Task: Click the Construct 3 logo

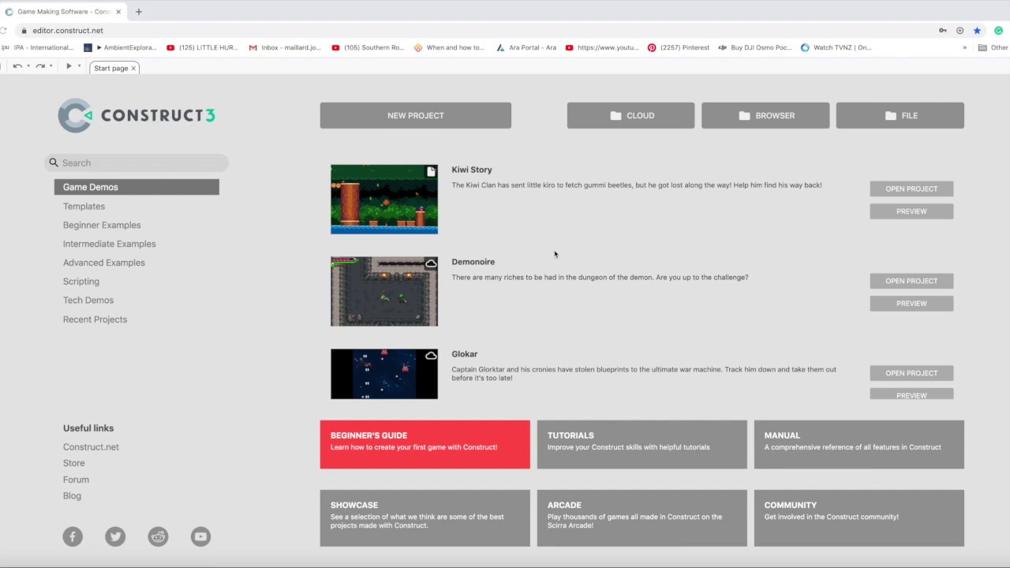Action: (x=137, y=115)
